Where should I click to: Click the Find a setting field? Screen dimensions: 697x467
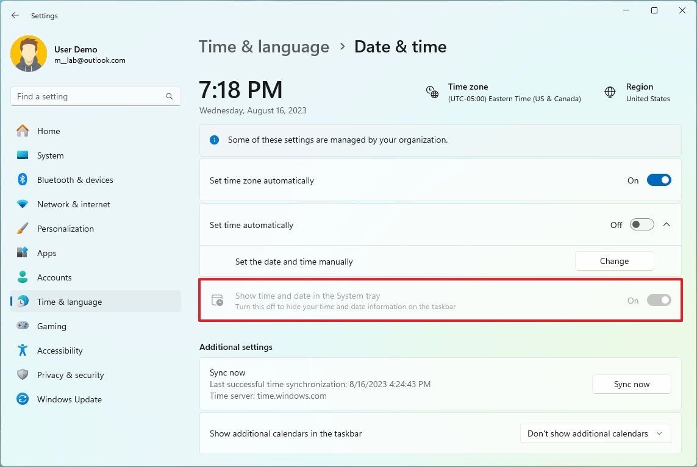click(x=96, y=96)
